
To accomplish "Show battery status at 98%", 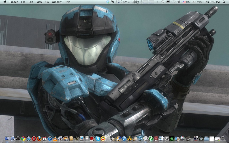I will point(197,2).
